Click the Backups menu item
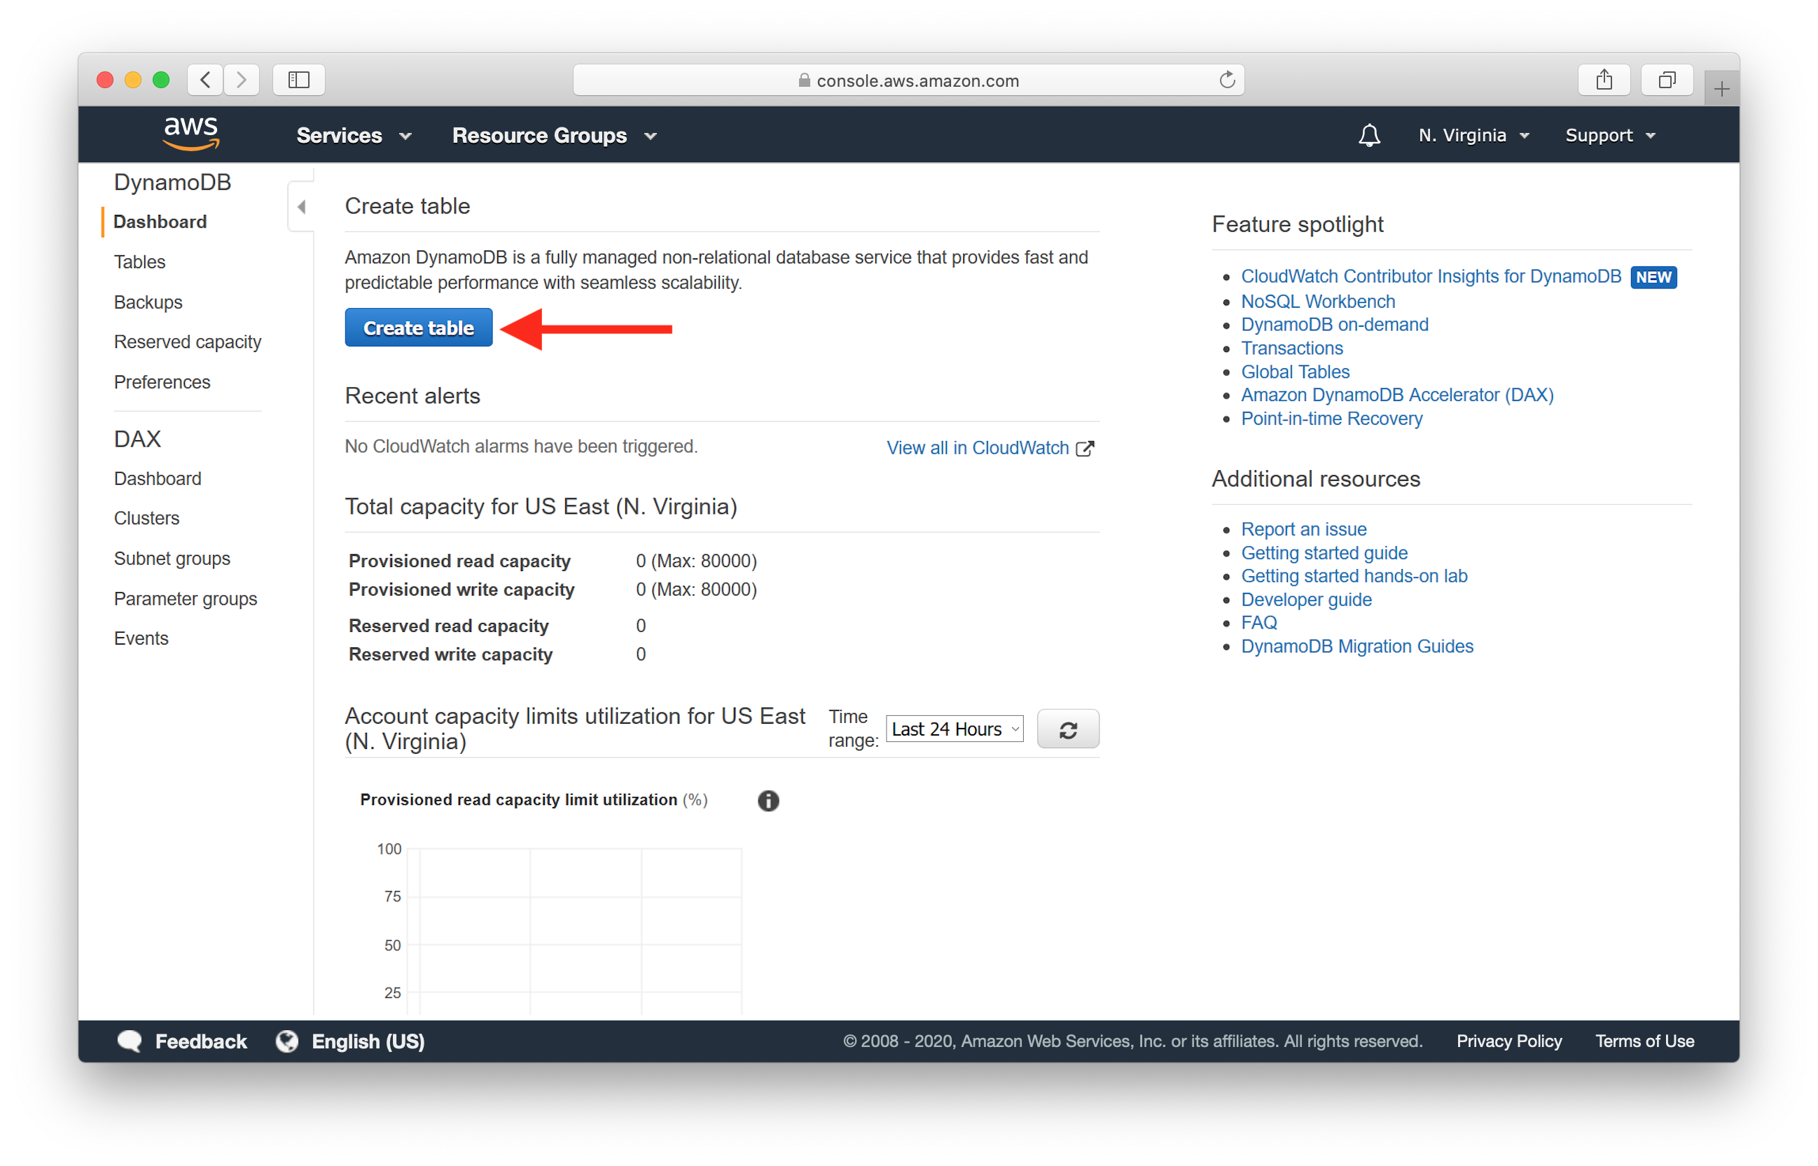 click(x=150, y=301)
